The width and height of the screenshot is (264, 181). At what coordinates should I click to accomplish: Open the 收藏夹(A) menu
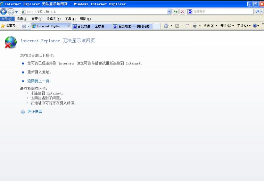click(53, 19)
